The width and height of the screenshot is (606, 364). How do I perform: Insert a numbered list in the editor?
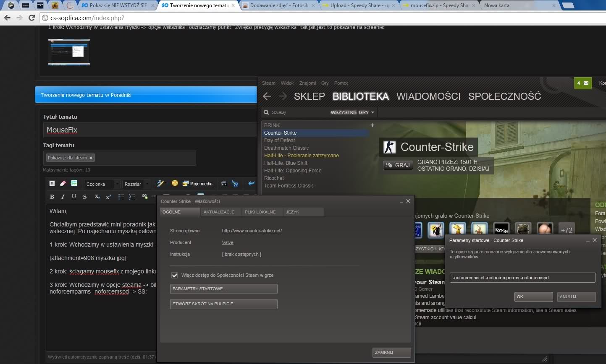click(x=132, y=197)
